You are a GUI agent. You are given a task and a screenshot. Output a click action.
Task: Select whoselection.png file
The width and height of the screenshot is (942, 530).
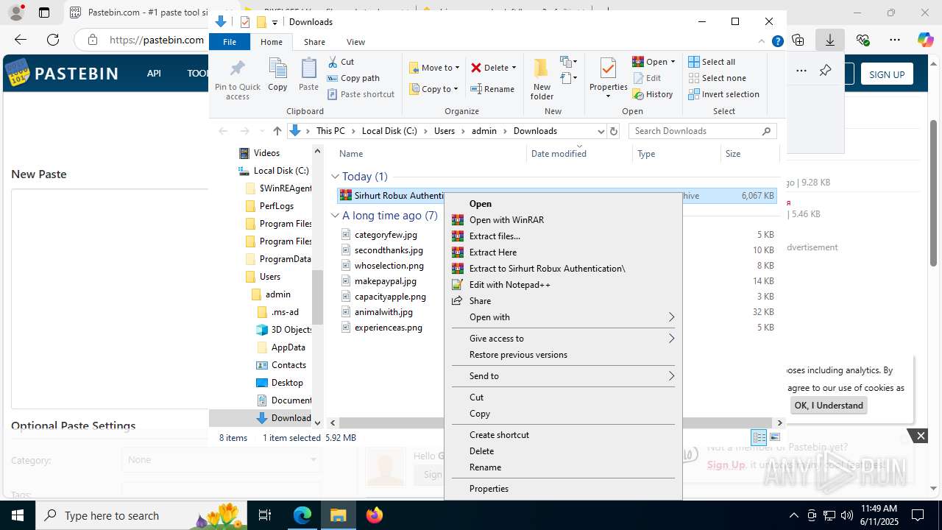[x=389, y=266]
